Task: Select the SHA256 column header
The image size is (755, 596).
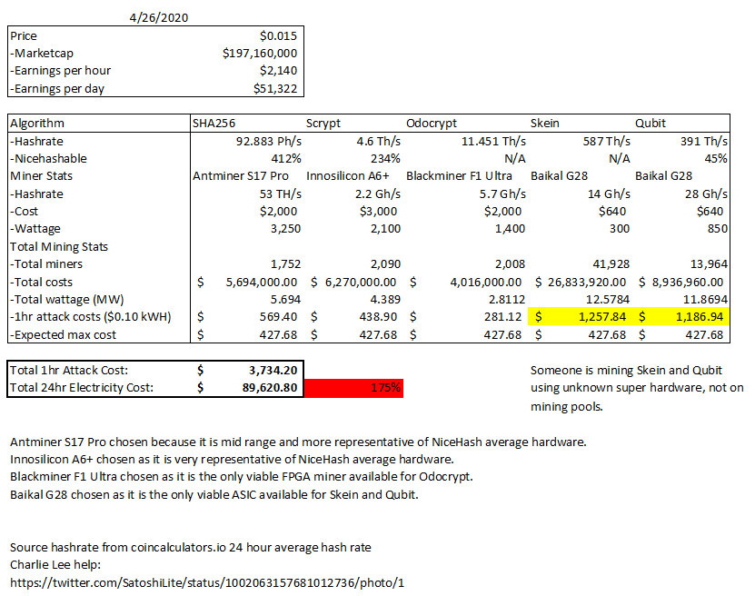Action: 214,124
